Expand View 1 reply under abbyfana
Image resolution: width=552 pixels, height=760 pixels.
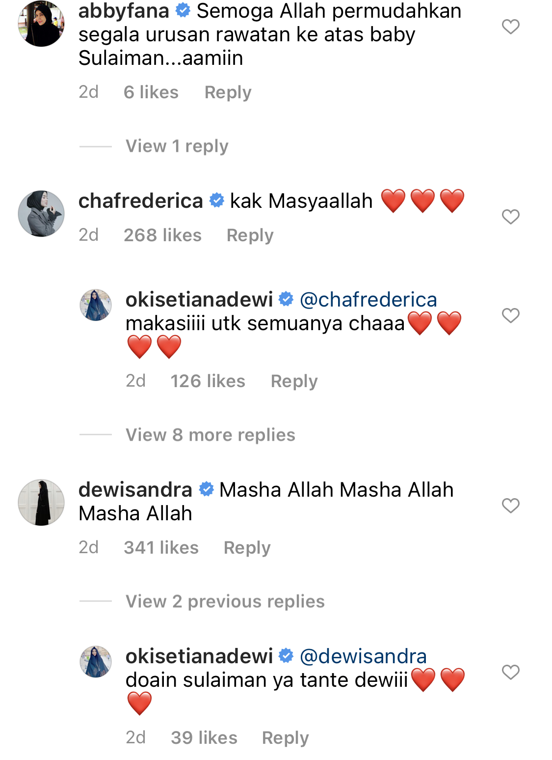177,146
